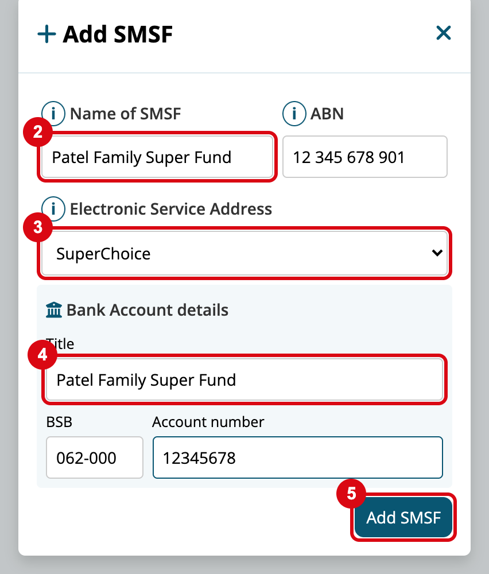Close the Add SMSF dialog
This screenshot has height=574, width=489.
click(443, 33)
